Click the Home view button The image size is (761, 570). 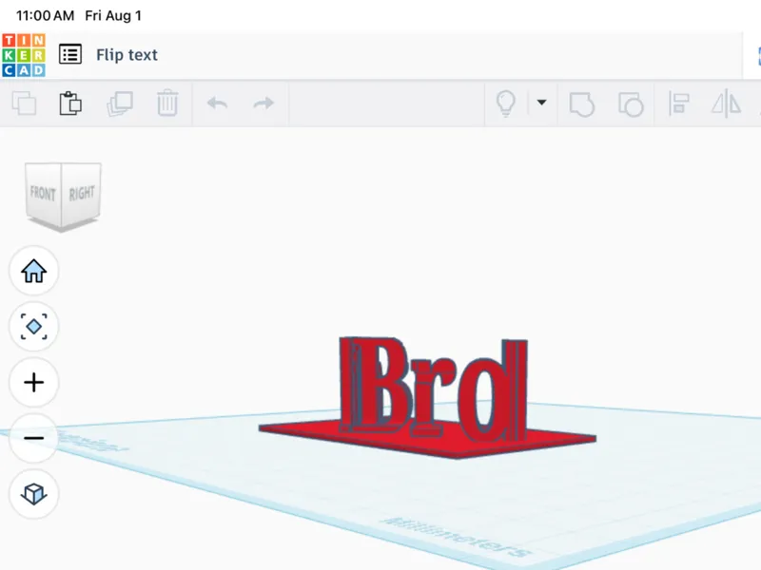(34, 271)
